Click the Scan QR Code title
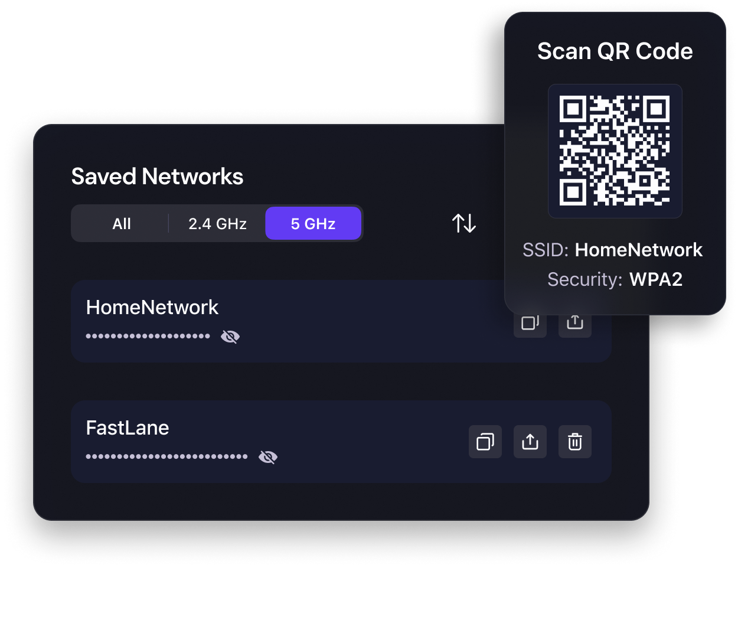The height and width of the screenshot is (620, 738). click(x=615, y=51)
